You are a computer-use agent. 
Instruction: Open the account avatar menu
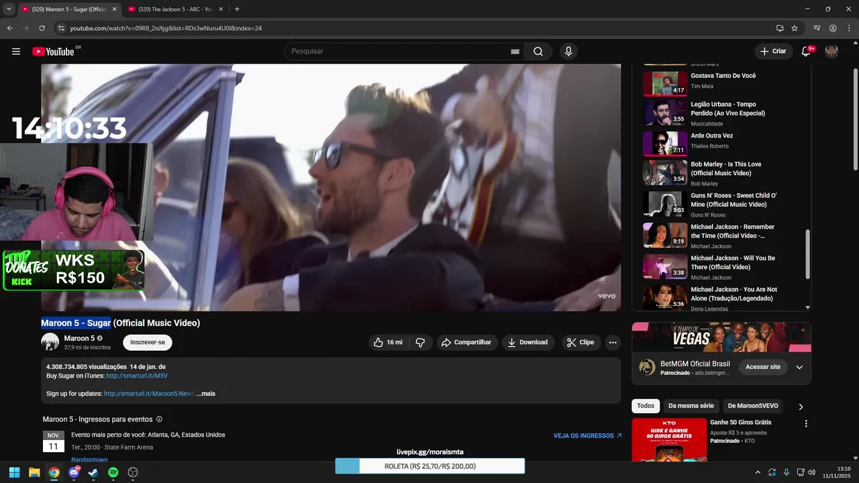[831, 52]
